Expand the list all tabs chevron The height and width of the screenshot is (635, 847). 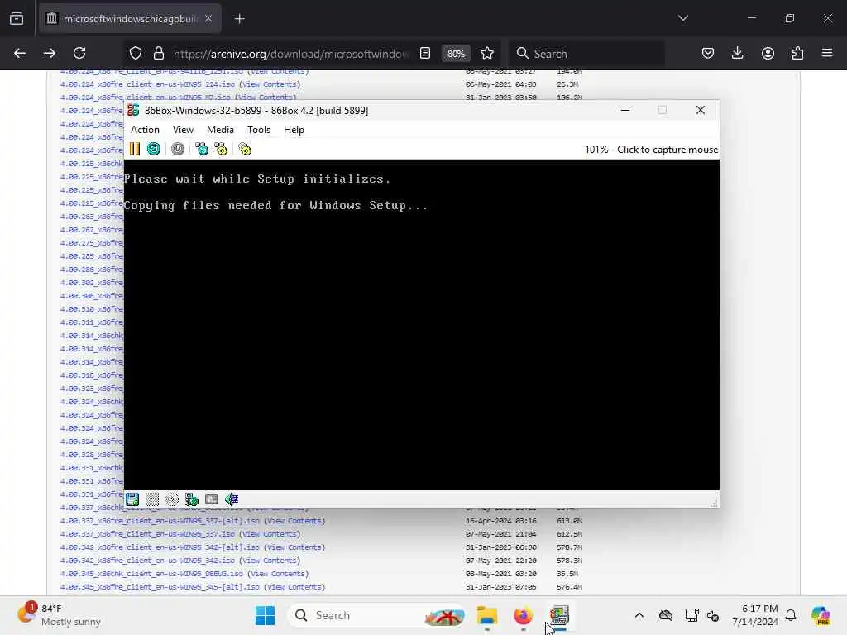coord(682,18)
